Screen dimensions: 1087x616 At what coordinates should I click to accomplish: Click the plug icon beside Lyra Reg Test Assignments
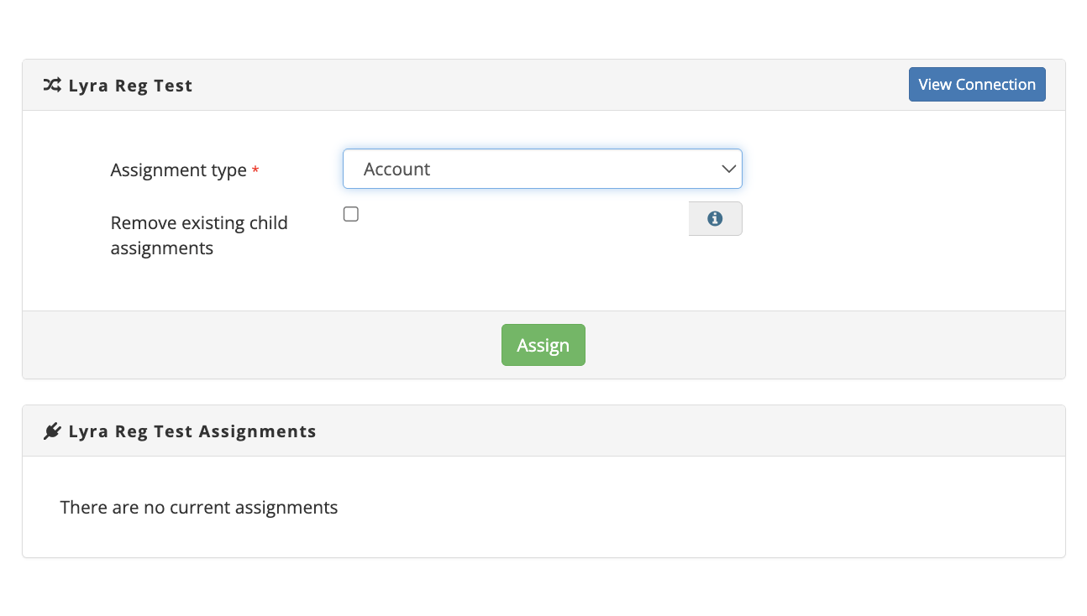coord(52,431)
